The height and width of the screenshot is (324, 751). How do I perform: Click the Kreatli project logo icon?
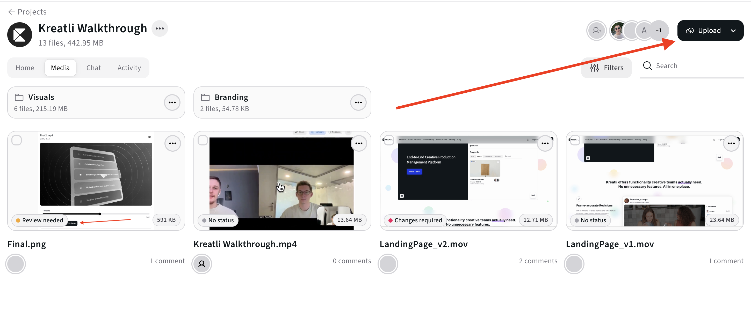point(19,35)
